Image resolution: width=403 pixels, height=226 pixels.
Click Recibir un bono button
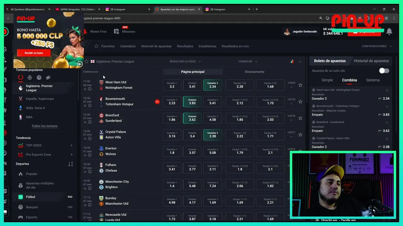[x=34, y=53]
